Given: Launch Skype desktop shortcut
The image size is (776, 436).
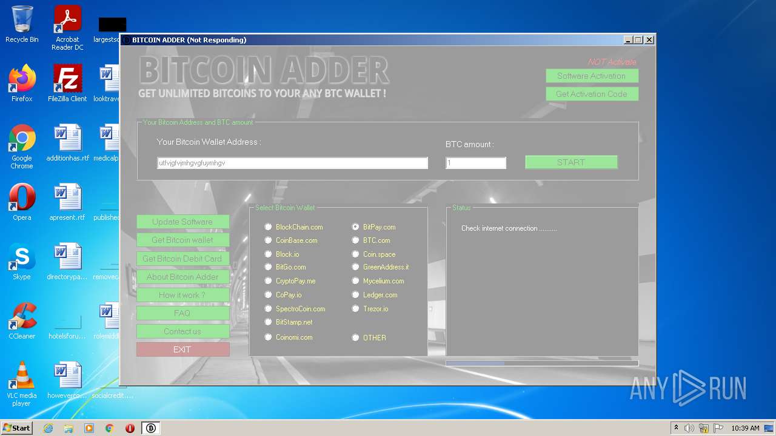Looking at the screenshot, I should [x=22, y=262].
